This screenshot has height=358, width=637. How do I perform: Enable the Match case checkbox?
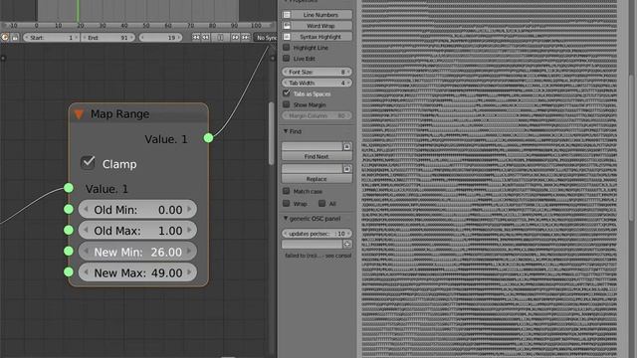(x=287, y=191)
